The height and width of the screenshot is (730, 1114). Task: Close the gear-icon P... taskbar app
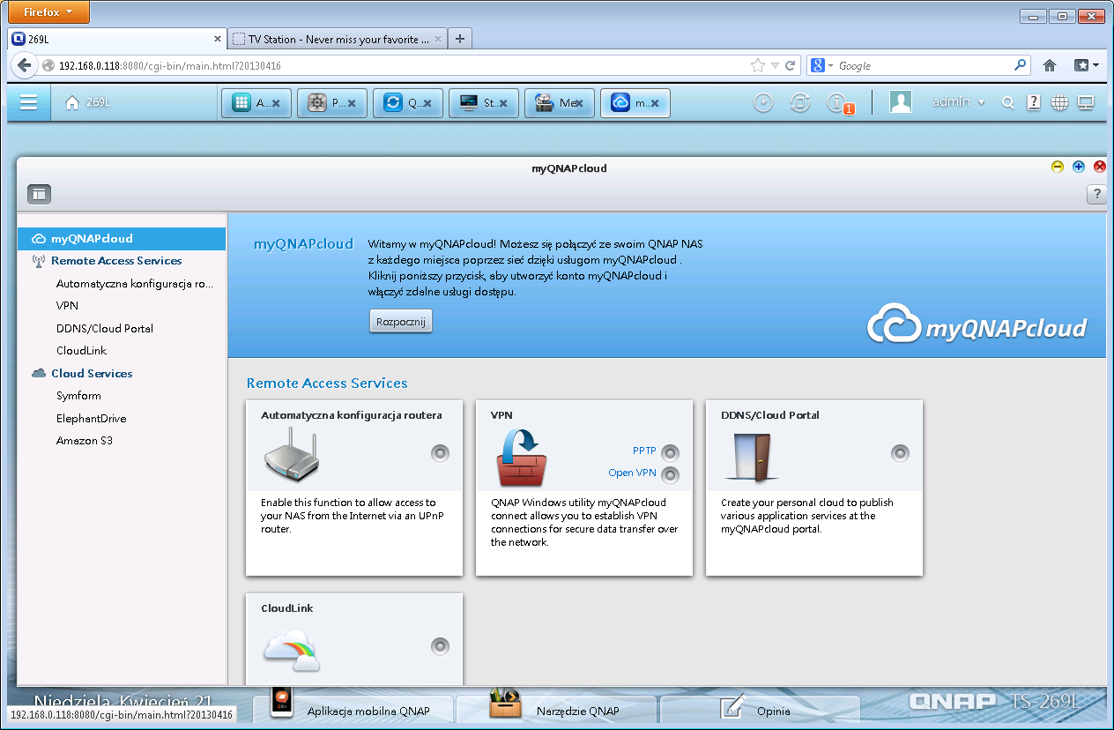tap(352, 103)
